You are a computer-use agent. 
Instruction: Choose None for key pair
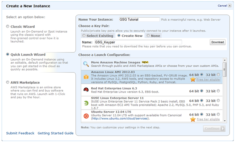coord(148,35)
